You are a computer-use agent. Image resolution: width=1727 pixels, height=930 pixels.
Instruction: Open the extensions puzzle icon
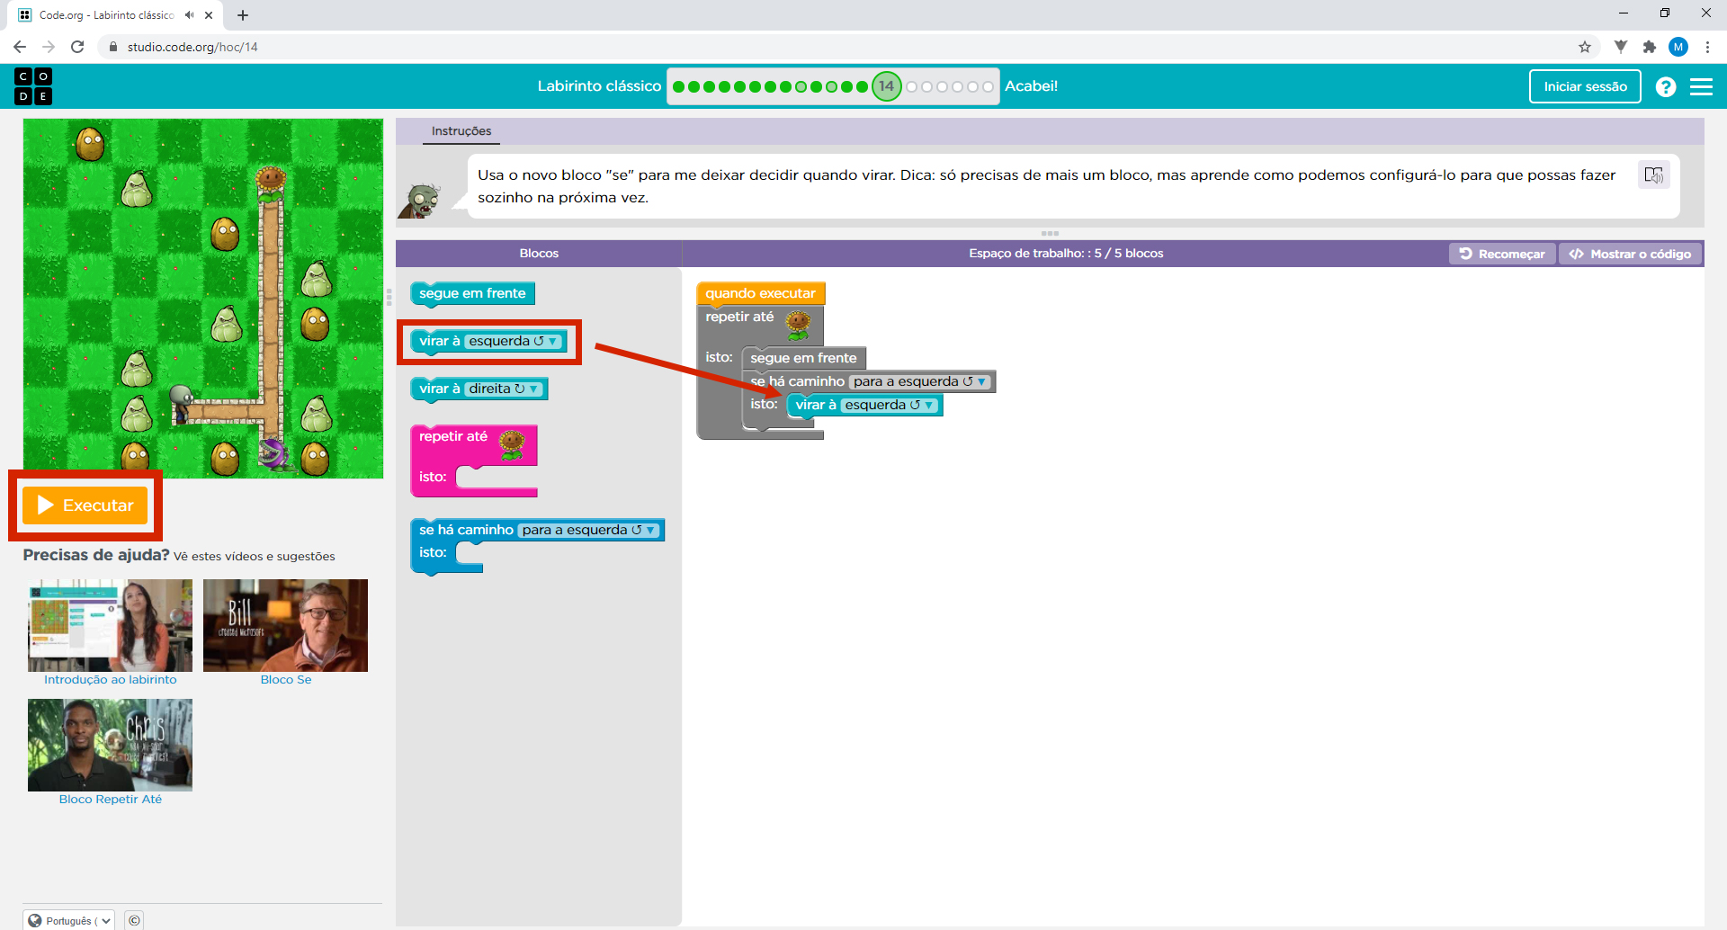(1649, 47)
